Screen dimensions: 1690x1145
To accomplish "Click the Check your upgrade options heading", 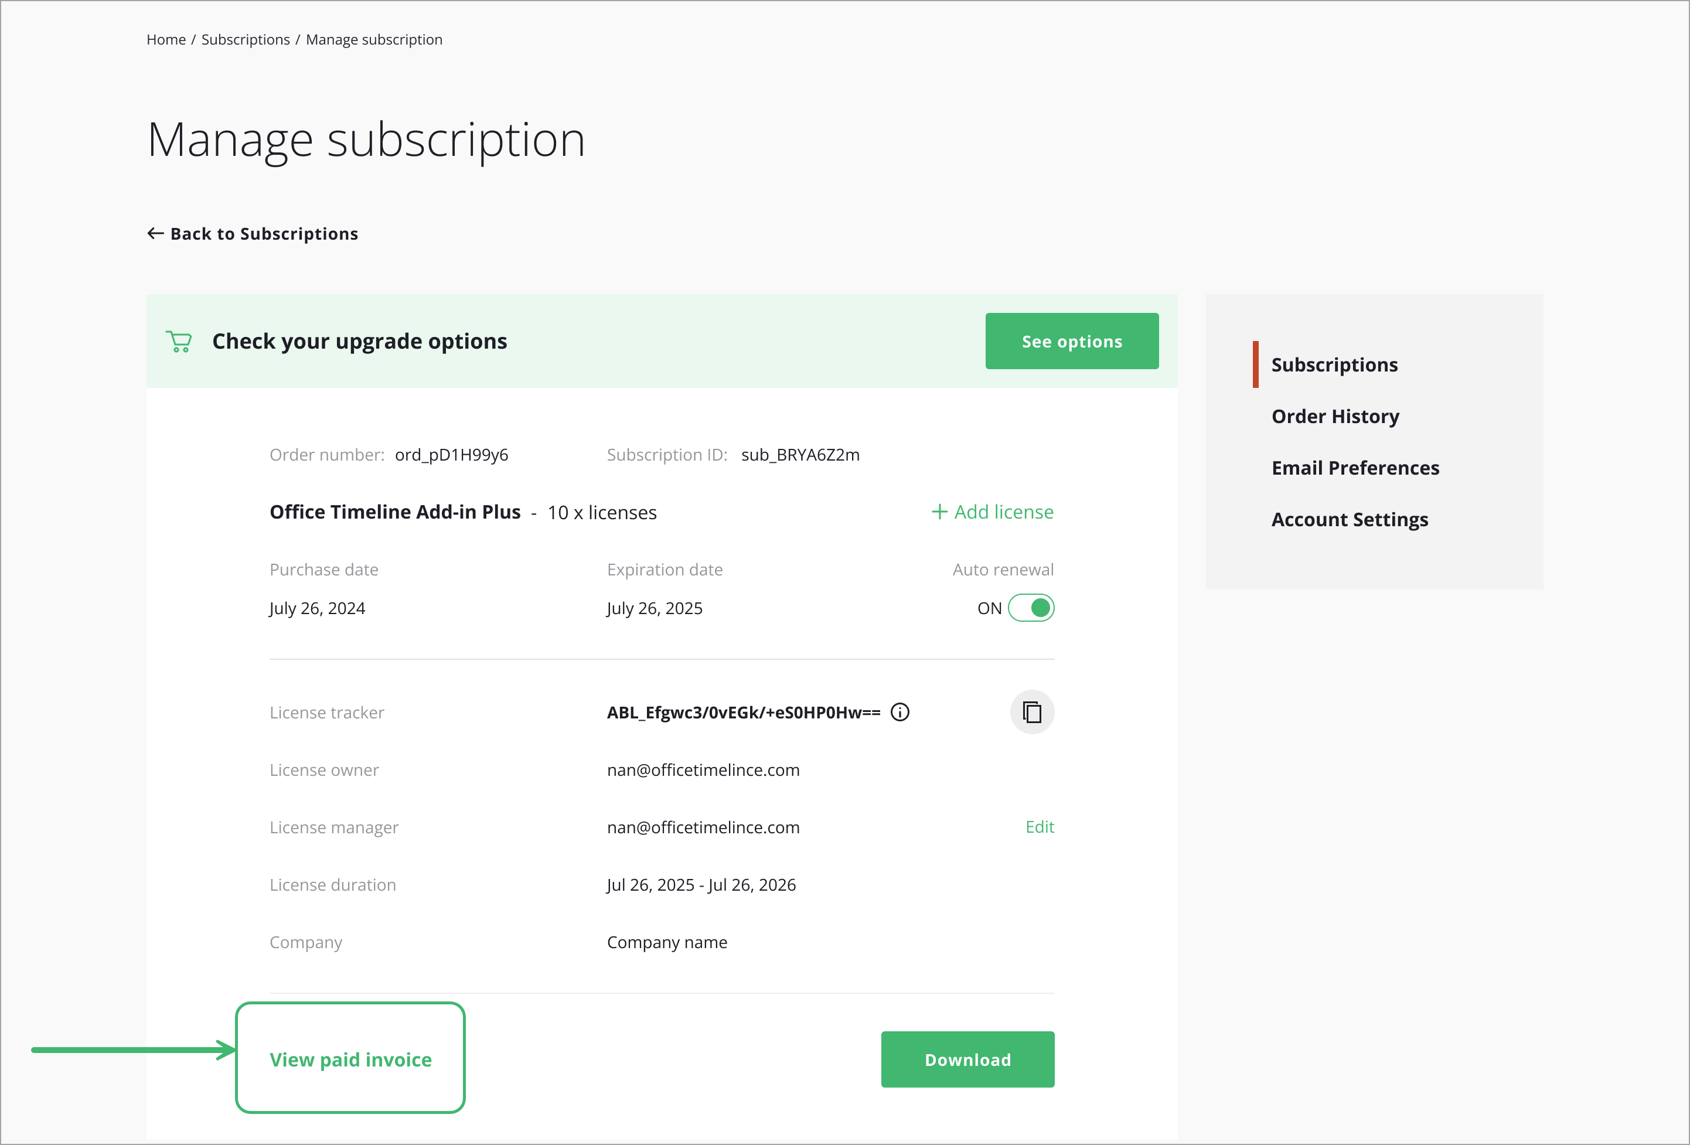I will (359, 341).
